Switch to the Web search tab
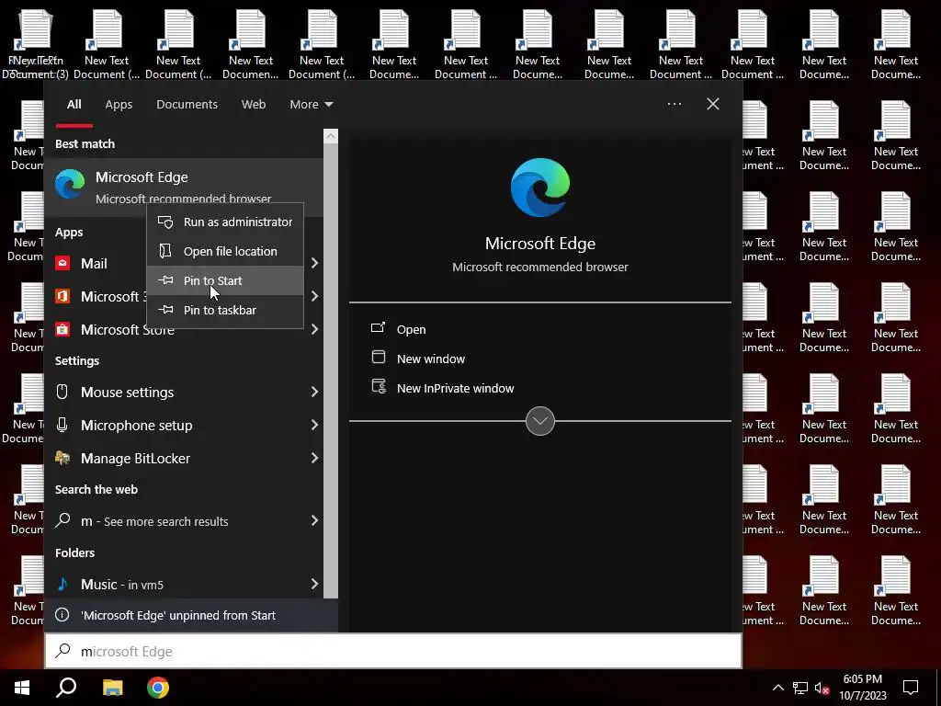 coord(254,105)
